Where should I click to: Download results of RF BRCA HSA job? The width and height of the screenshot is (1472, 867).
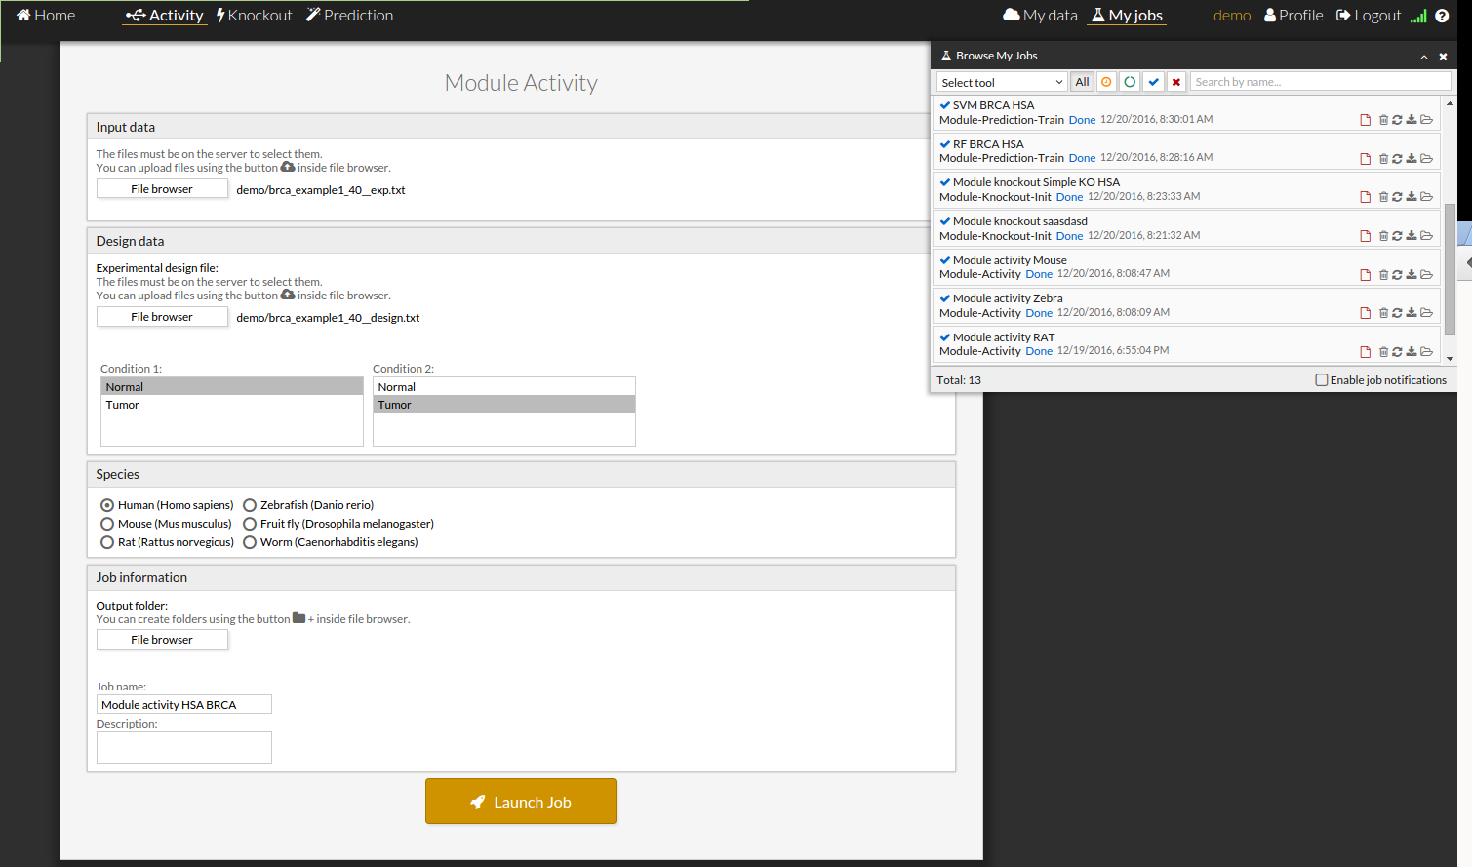tap(1411, 158)
